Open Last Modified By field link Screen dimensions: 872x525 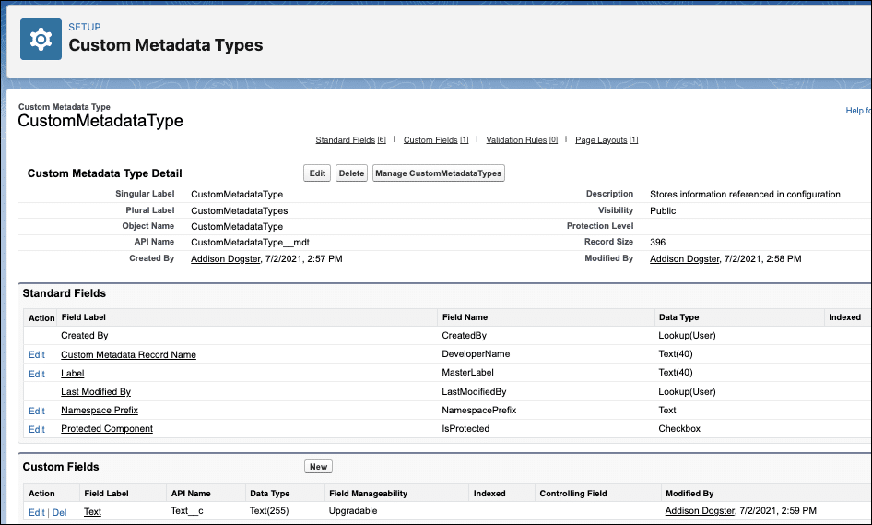pyautogui.click(x=96, y=392)
